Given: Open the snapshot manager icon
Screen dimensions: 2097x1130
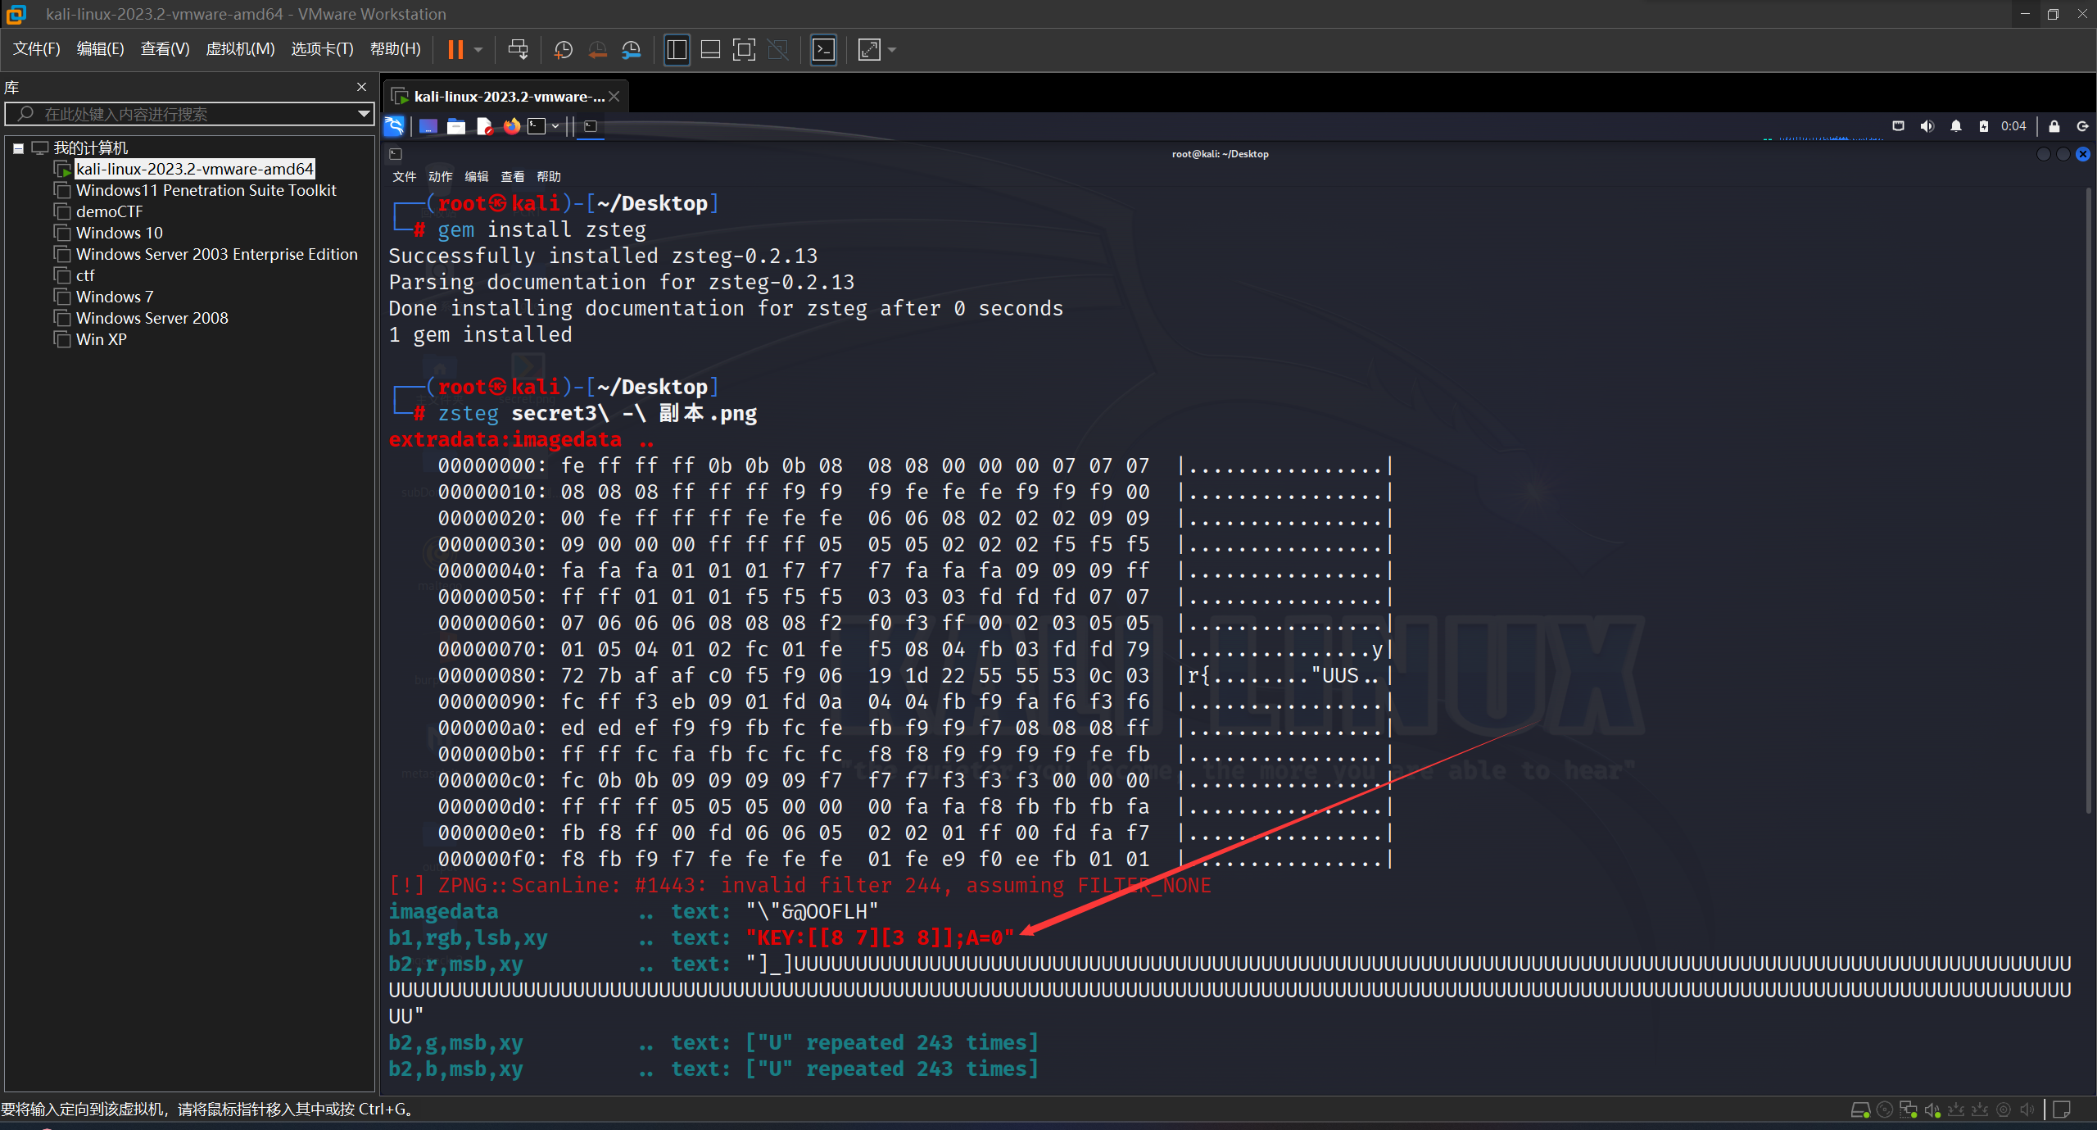Looking at the screenshot, I should click(x=631, y=50).
